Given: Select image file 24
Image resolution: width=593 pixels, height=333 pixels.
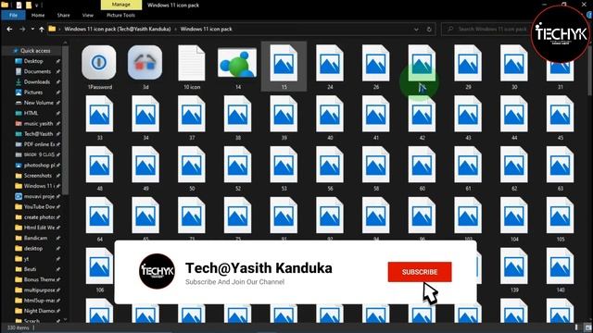Looking at the screenshot, I should point(330,67).
